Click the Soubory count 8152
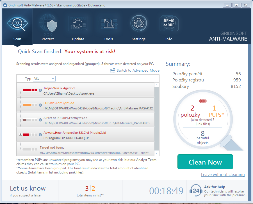The image size is (253, 204). click(x=236, y=86)
